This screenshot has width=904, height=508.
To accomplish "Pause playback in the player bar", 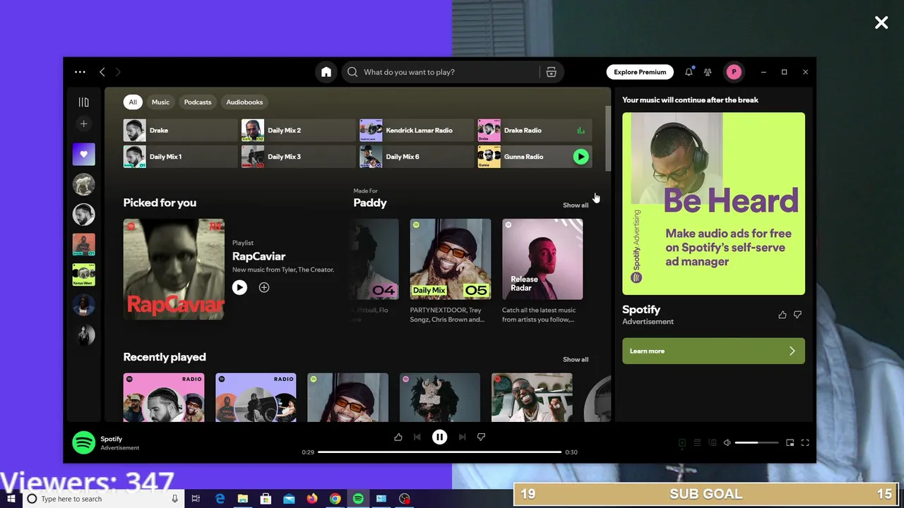I will pos(439,437).
